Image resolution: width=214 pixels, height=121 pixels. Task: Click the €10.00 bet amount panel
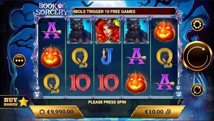(x=158, y=112)
